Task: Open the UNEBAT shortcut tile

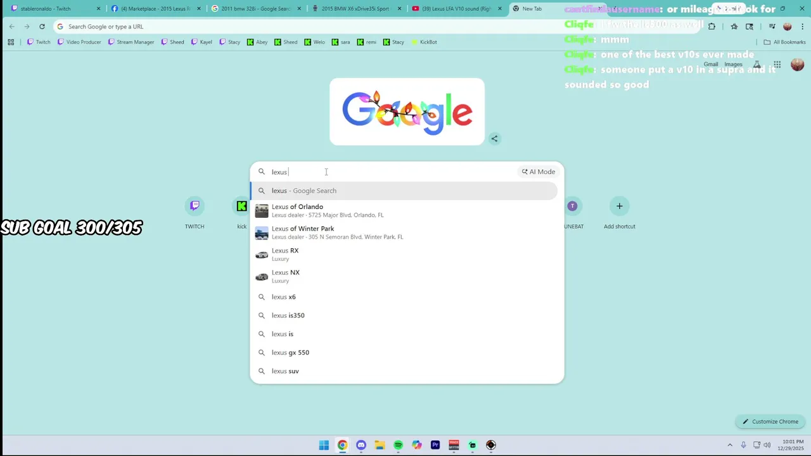Action: click(x=573, y=213)
